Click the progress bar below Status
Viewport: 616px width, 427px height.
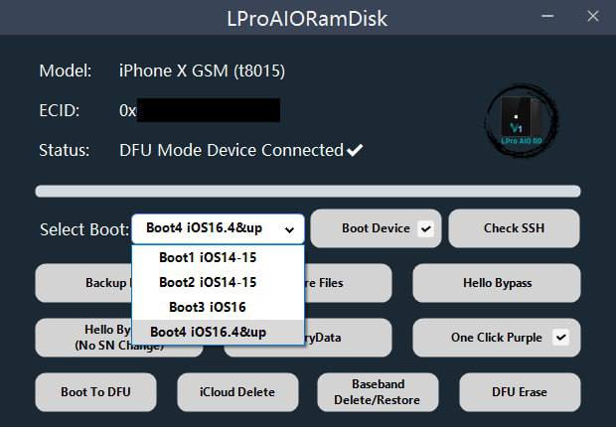[x=308, y=192]
